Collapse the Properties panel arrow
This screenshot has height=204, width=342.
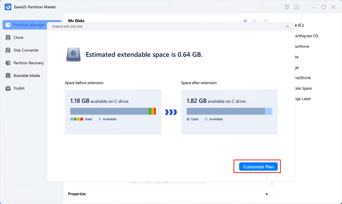click(x=266, y=194)
